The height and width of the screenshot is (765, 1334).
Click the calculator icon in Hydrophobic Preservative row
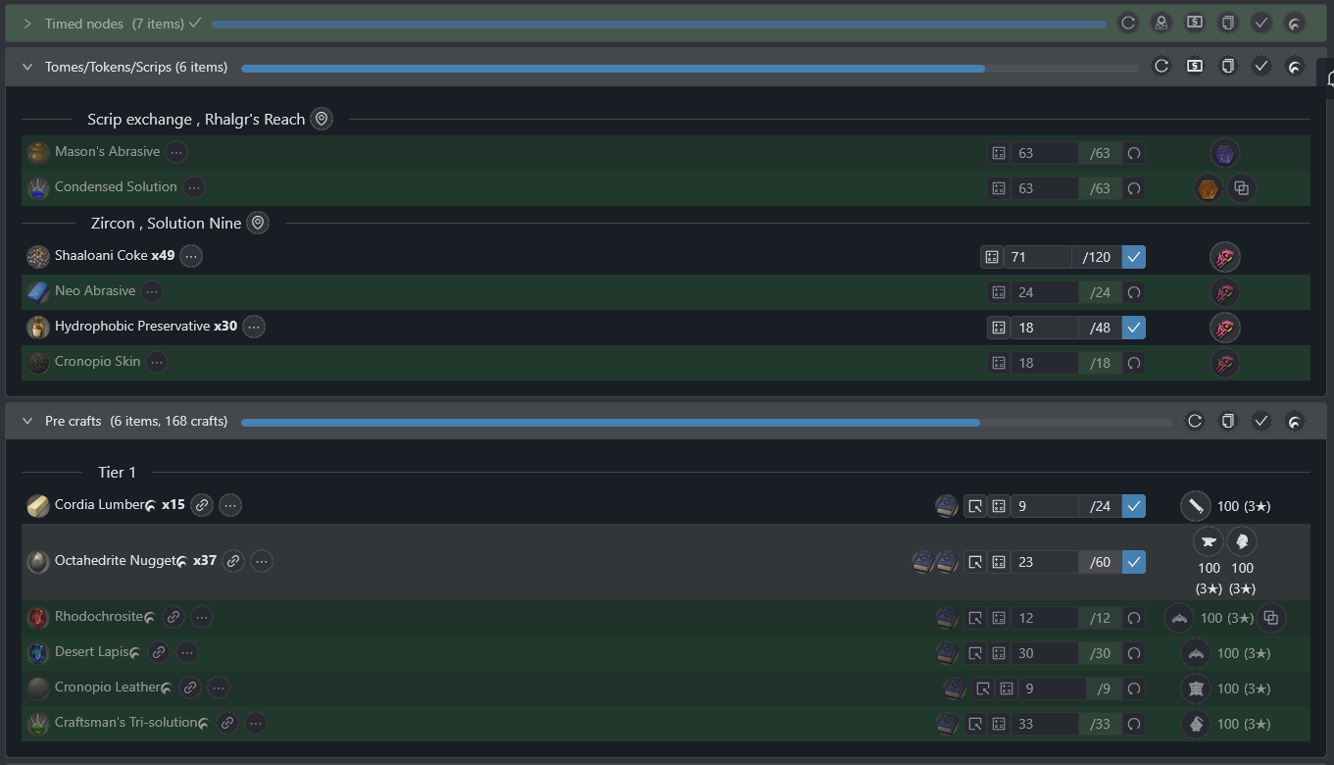999,328
